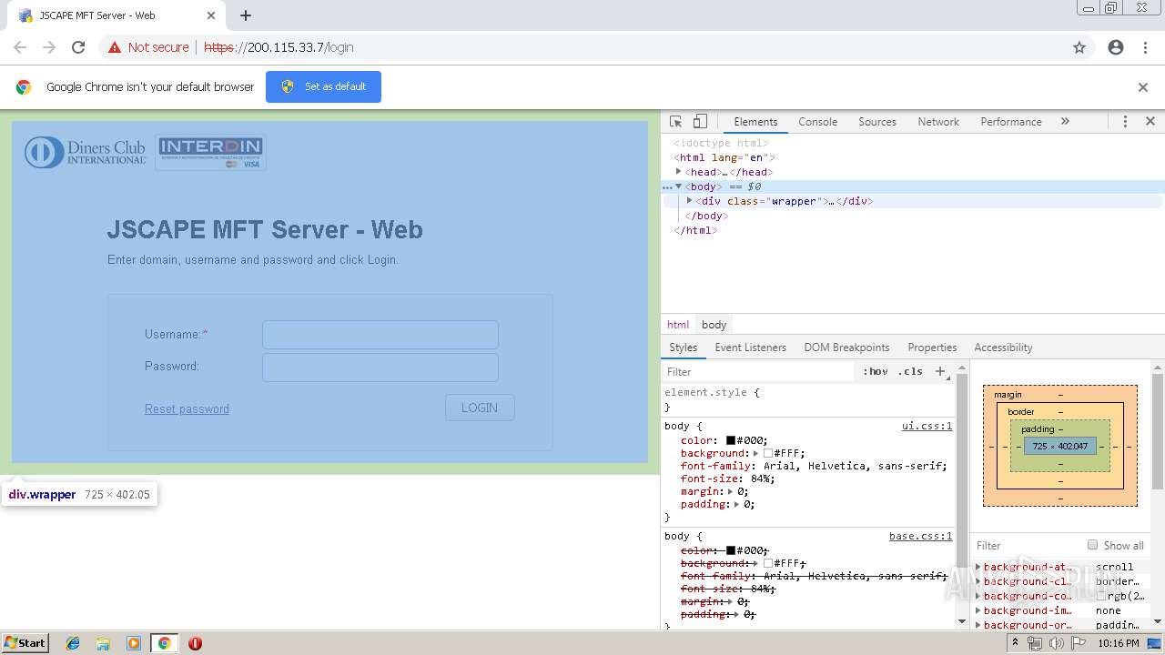
Task: Open the base.css:1 source link
Action: 920,536
